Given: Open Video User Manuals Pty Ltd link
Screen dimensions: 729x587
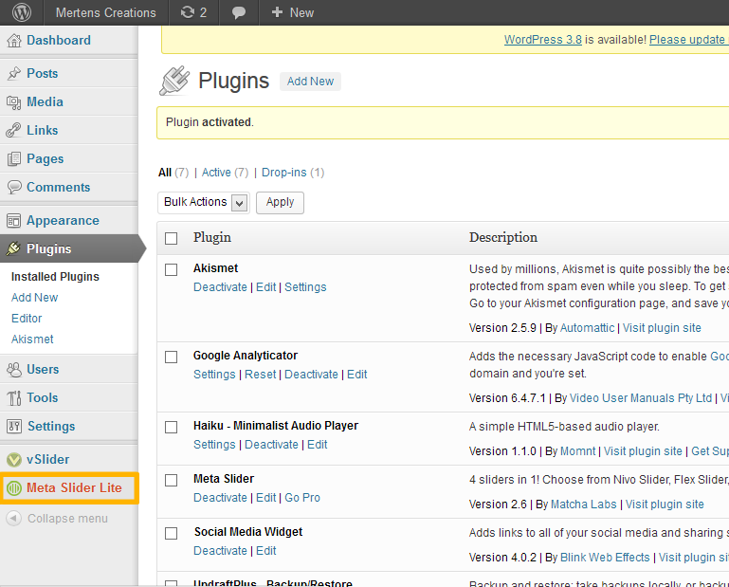Looking at the screenshot, I should [x=641, y=398].
